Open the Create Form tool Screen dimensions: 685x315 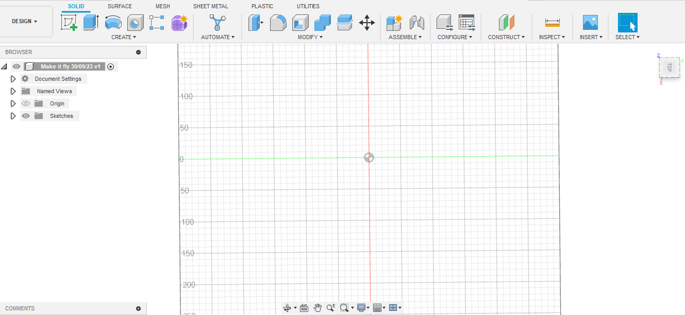point(179,23)
